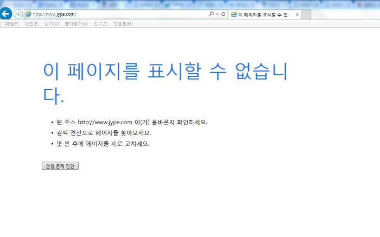Viewport: 380px width, 237px height.
Task: Open the 보기(V) menu
Action: pyautogui.click(x=52, y=24)
